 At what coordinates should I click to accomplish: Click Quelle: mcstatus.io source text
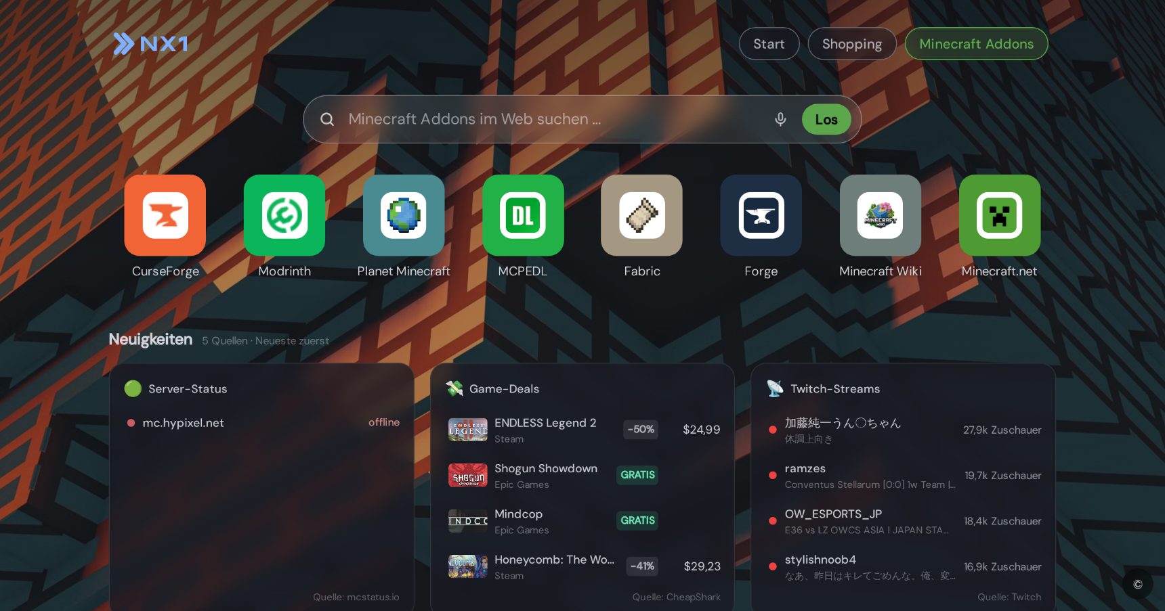click(x=356, y=597)
